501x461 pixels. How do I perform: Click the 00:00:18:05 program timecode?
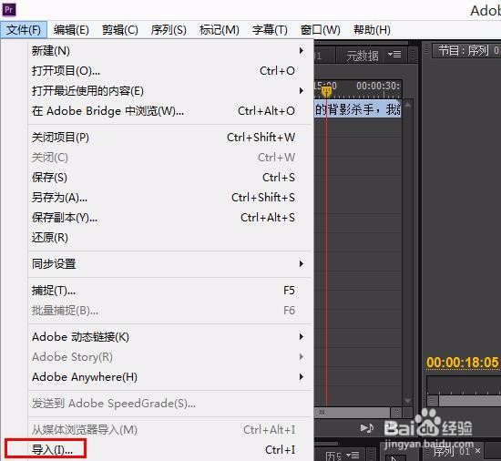point(463,363)
